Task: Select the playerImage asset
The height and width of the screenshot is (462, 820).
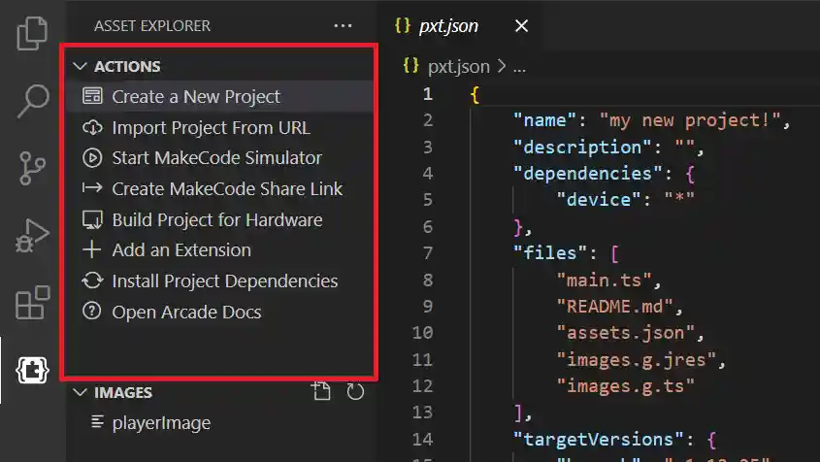Action: tap(161, 423)
